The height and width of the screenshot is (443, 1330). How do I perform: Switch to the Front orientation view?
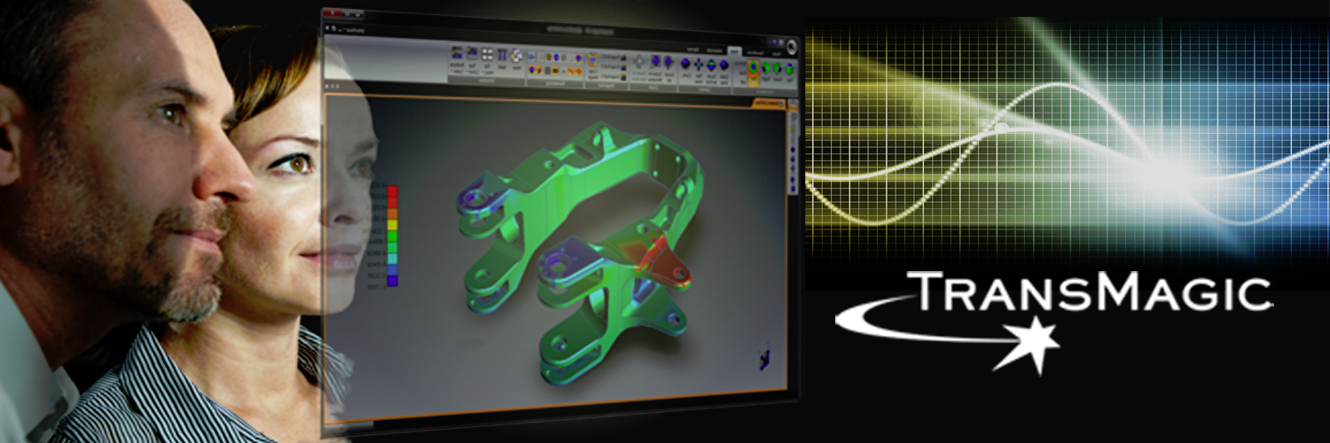(778, 74)
